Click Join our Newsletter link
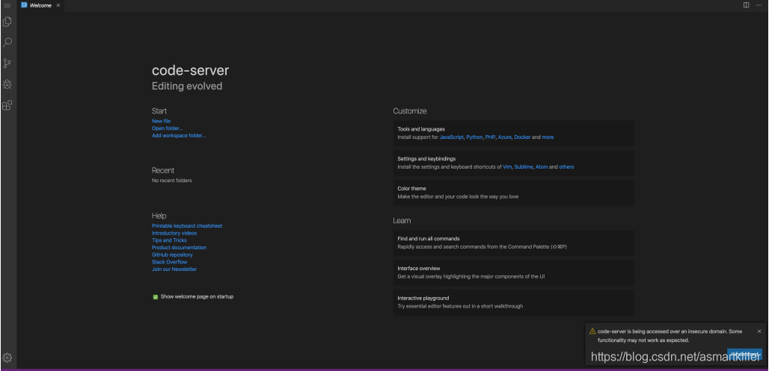The width and height of the screenshot is (769, 371). [x=174, y=269]
